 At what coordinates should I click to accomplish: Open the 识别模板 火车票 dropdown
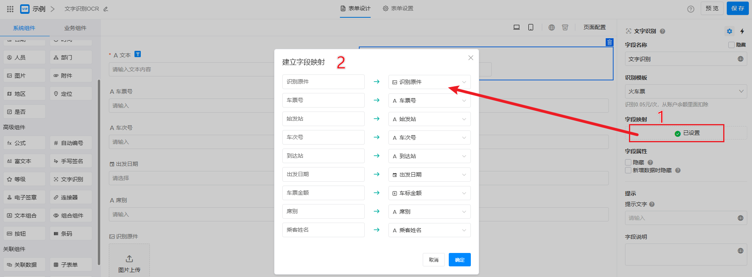click(x=685, y=91)
